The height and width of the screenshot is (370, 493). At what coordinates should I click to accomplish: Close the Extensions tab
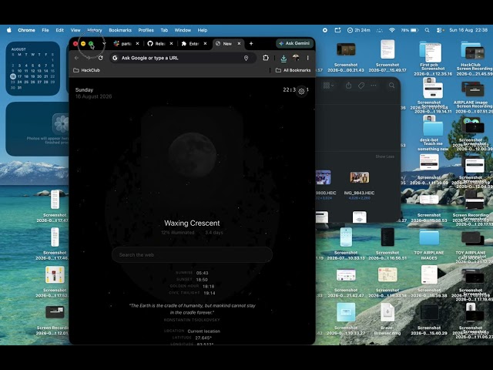[x=205, y=44]
